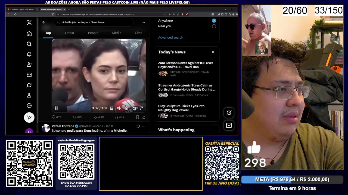This screenshot has height=195, width=348.
Task: Open floating Grok button at right
Action: click(x=229, y=113)
